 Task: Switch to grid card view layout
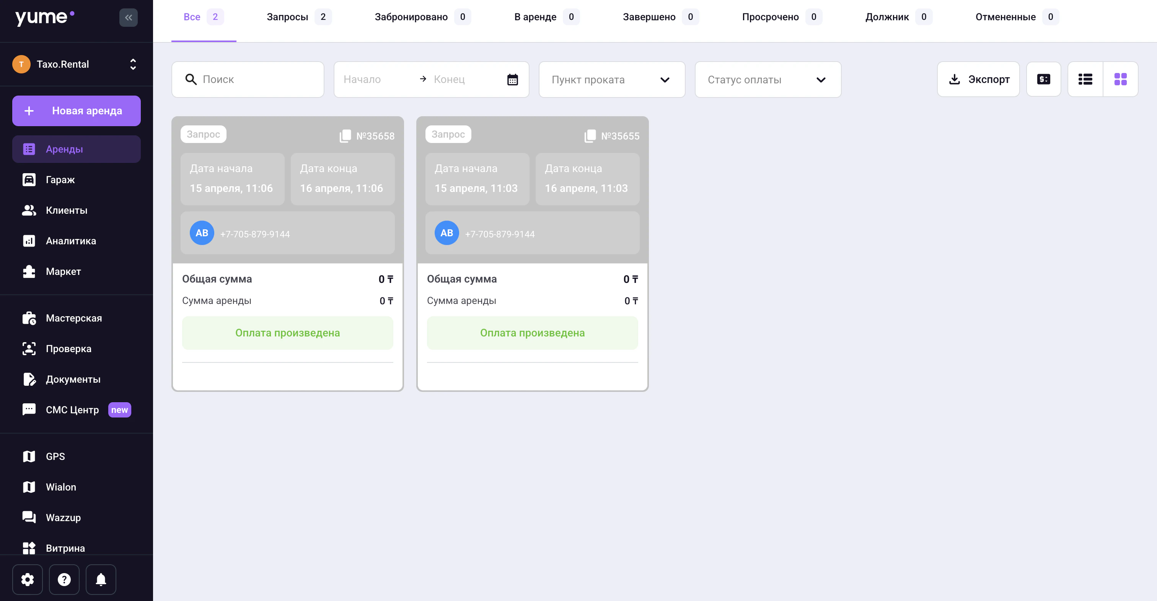click(1120, 80)
